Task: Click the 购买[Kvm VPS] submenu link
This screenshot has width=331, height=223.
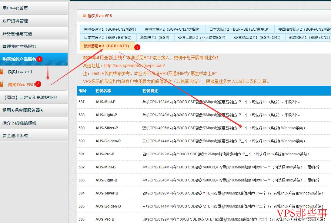Action: [x=22, y=85]
